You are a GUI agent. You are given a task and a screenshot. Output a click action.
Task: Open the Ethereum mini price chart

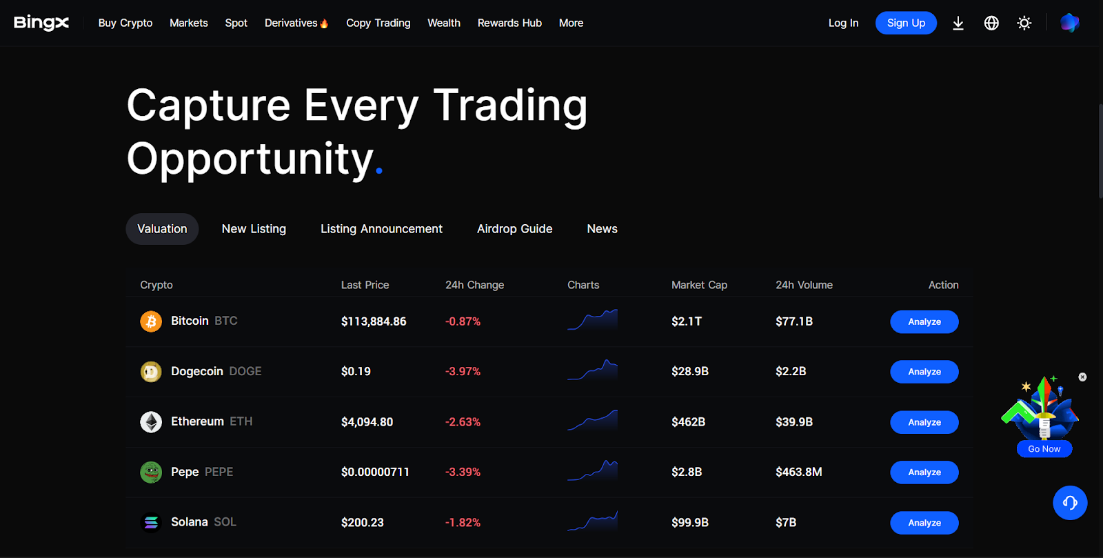coord(592,421)
